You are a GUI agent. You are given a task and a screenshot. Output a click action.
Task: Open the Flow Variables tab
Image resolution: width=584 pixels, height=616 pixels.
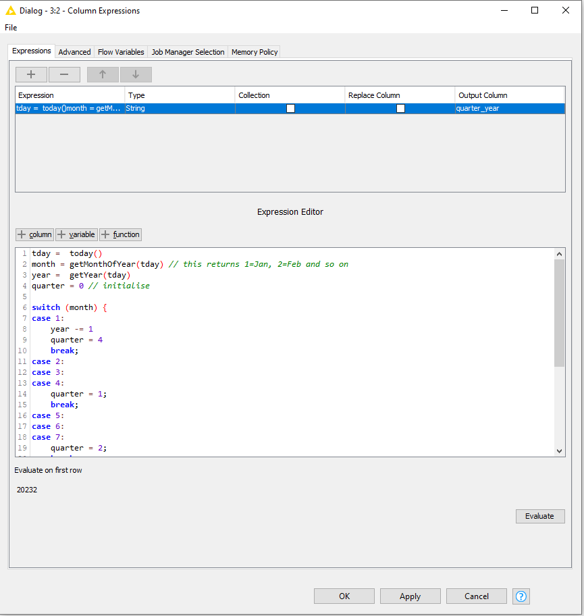click(x=121, y=51)
